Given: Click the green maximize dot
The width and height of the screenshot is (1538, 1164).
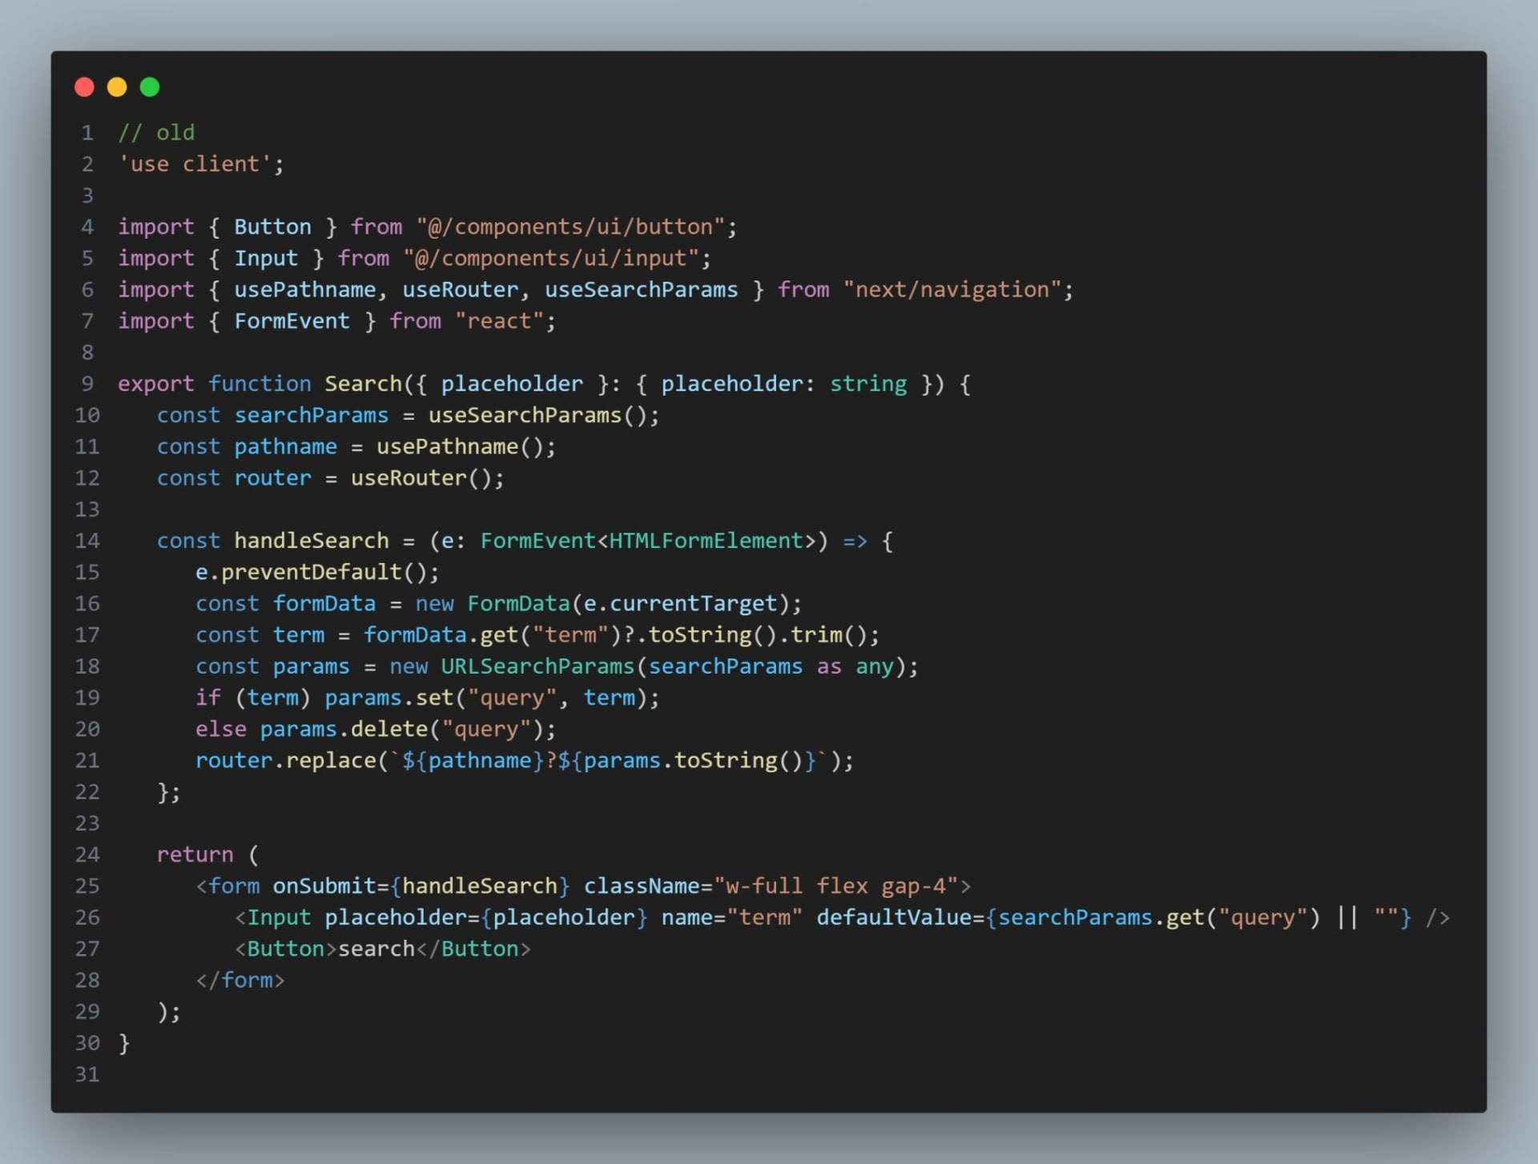Looking at the screenshot, I should (150, 87).
